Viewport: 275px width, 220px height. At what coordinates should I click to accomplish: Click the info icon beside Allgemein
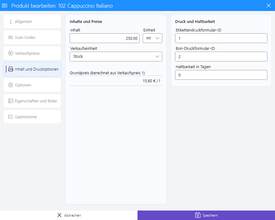point(11,22)
